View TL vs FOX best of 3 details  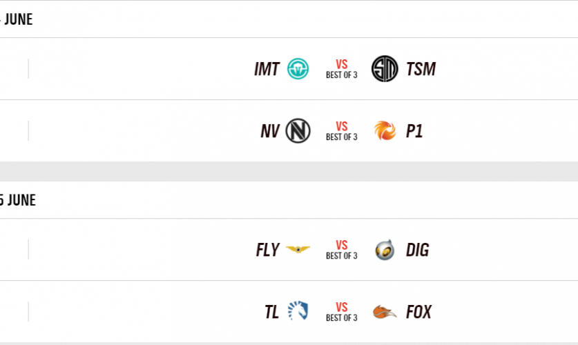pos(342,312)
